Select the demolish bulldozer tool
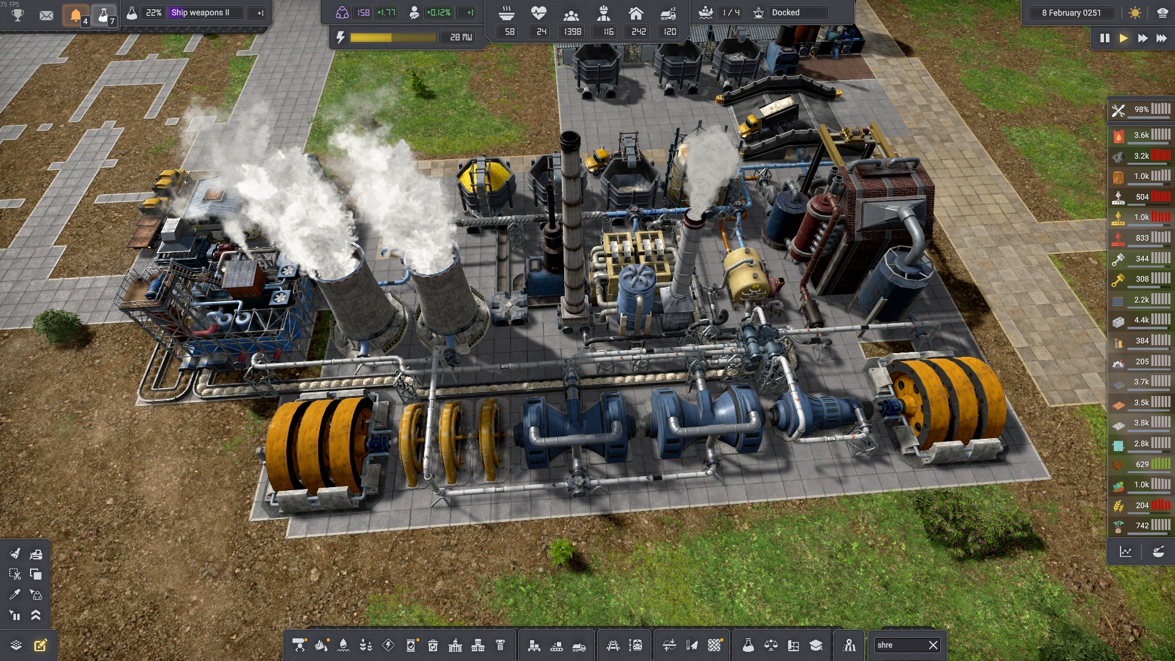This screenshot has height=661, width=1175. coord(36,554)
